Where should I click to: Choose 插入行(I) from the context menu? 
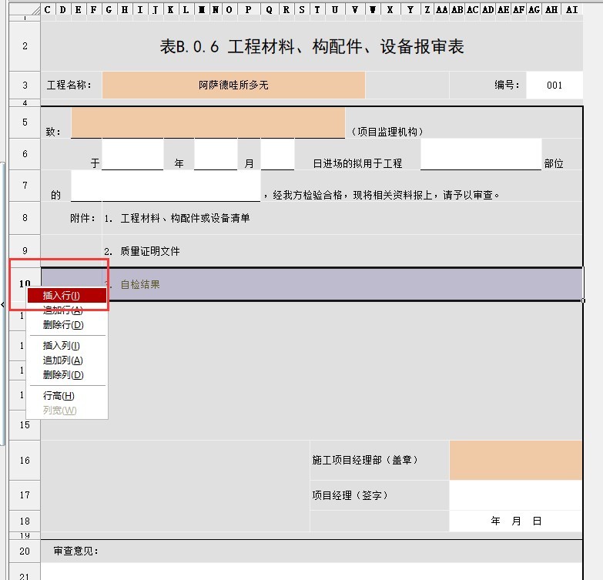click(x=62, y=296)
